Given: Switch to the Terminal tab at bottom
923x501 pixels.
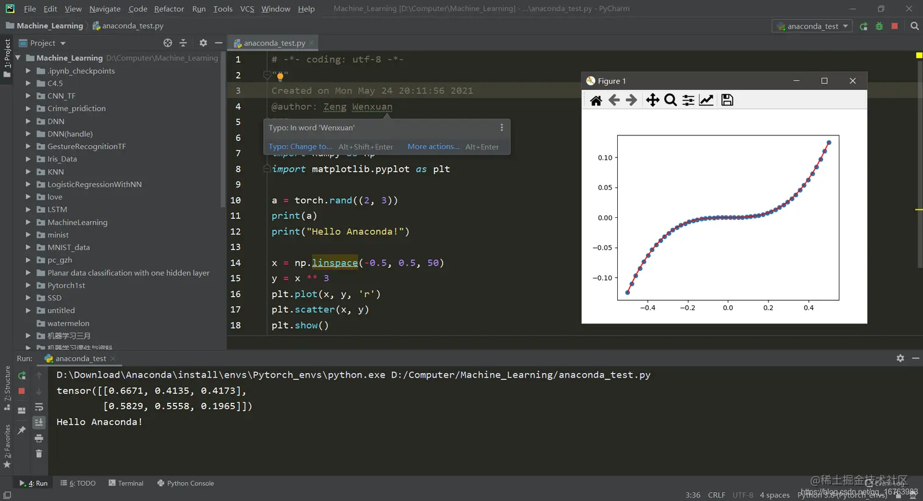Looking at the screenshot, I should (126, 483).
